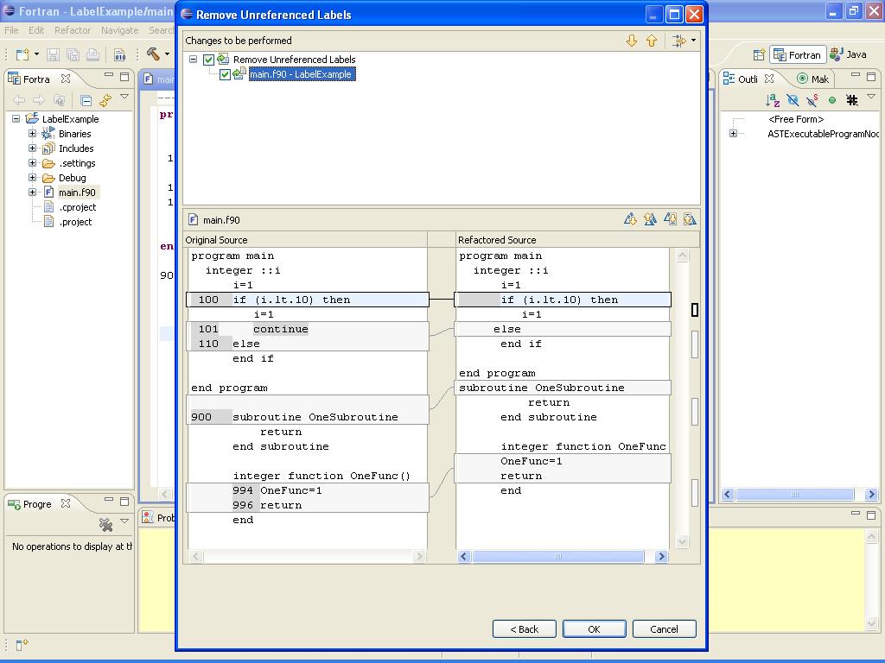Click the New file toolbar icon
Viewport: 885px width, 663px height.
pyautogui.click(x=22, y=54)
